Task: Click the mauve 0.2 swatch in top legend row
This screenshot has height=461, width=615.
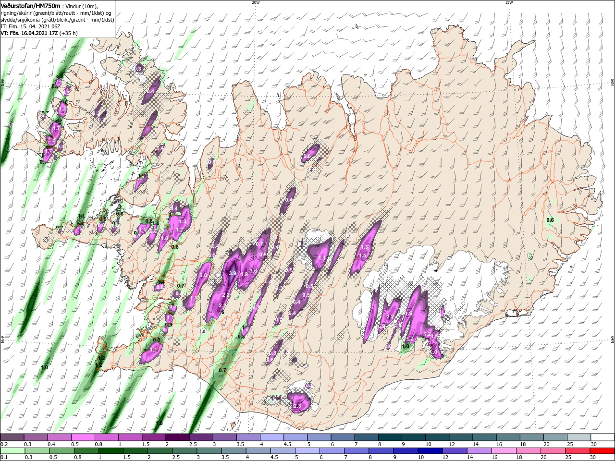Action: click(12, 437)
